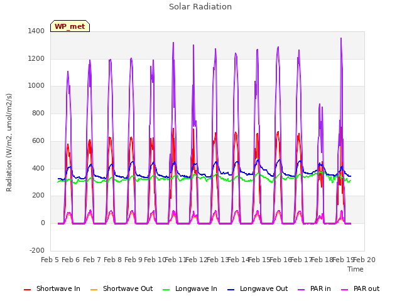Click the Time x-axis label
The image size is (402, 301).
point(356,269)
